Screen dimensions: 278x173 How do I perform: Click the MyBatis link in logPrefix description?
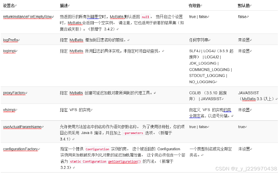pos(76,40)
